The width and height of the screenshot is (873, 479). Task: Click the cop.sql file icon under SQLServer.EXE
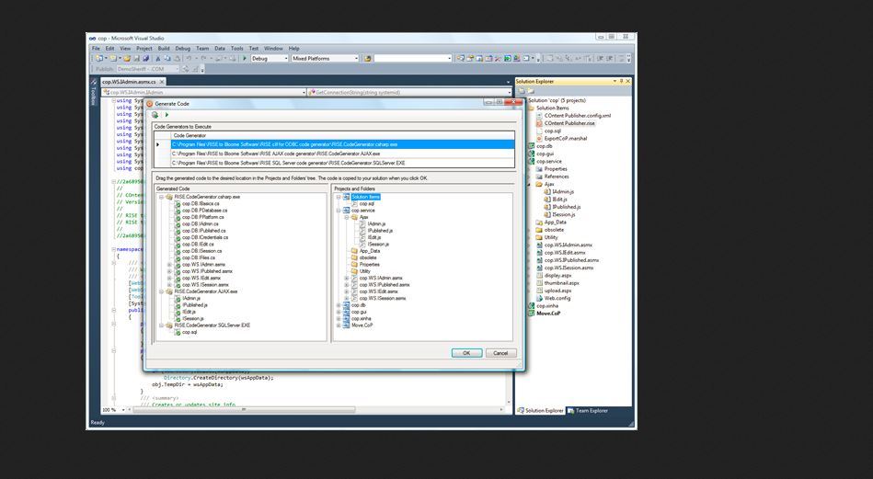[x=177, y=332]
